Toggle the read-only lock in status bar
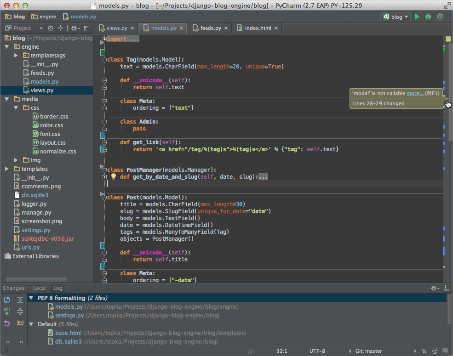The width and height of the screenshot is (453, 356). [x=424, y=350]
